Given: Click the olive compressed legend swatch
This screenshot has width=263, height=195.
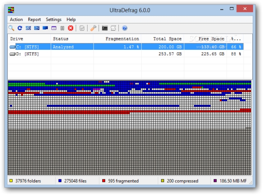Looking at the screenshot, I should click(x=163, y=181).
